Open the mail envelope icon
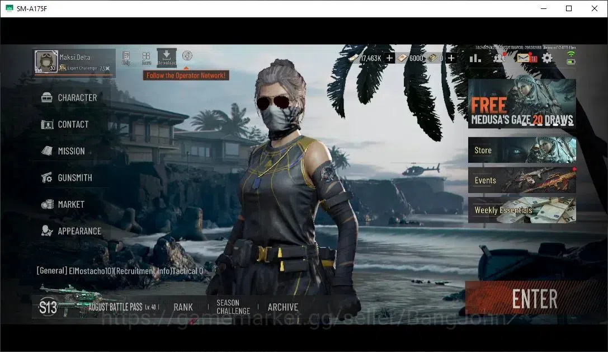Image resolution: width=608 pixels, height=352 pixels. click(523, 58)
